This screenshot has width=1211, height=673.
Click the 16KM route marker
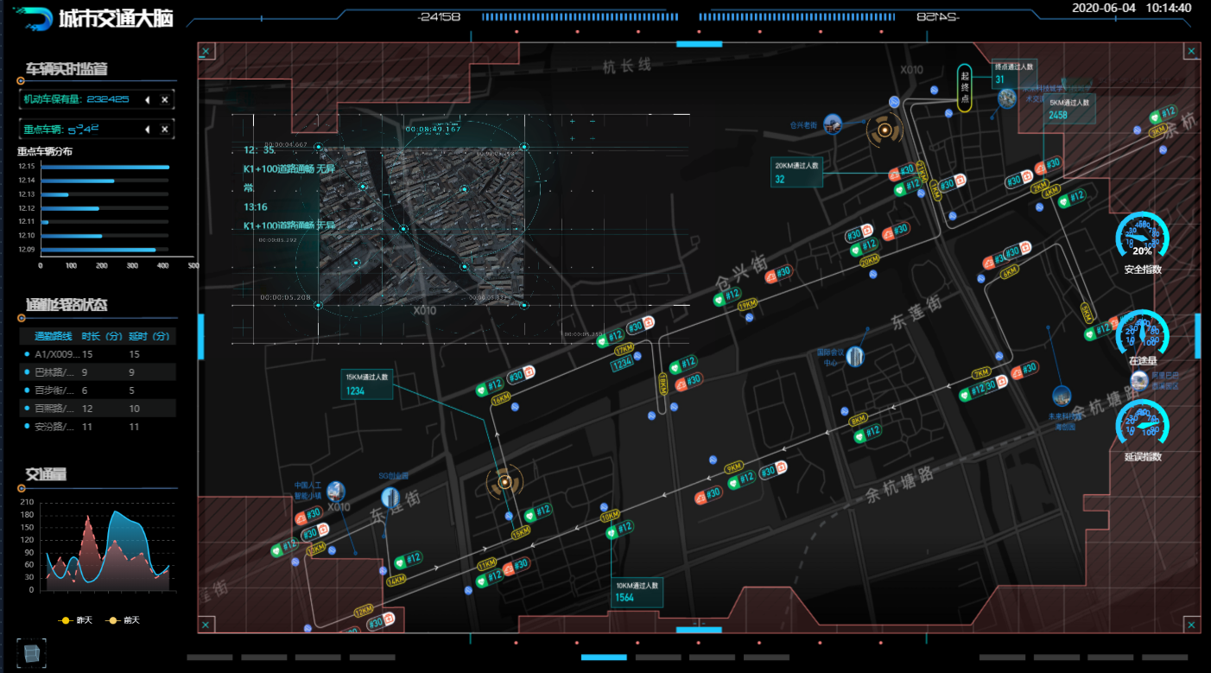[x=501, y=399]
